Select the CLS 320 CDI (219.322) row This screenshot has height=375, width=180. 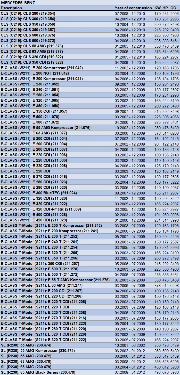pyautogui.click(x=90, y=57)
